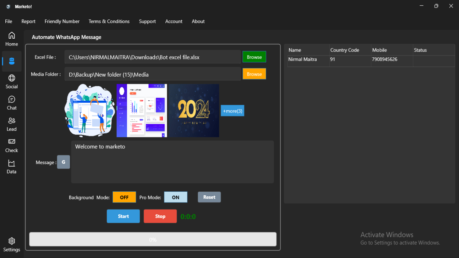
Task: Toggle Background Mode off switch
Action: point(124,197)
